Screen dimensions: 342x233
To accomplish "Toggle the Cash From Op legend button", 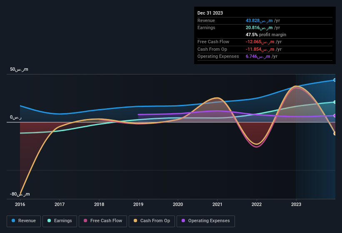I will pos(152,221).
